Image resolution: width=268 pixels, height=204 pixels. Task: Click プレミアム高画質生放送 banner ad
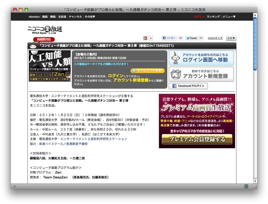197,121
